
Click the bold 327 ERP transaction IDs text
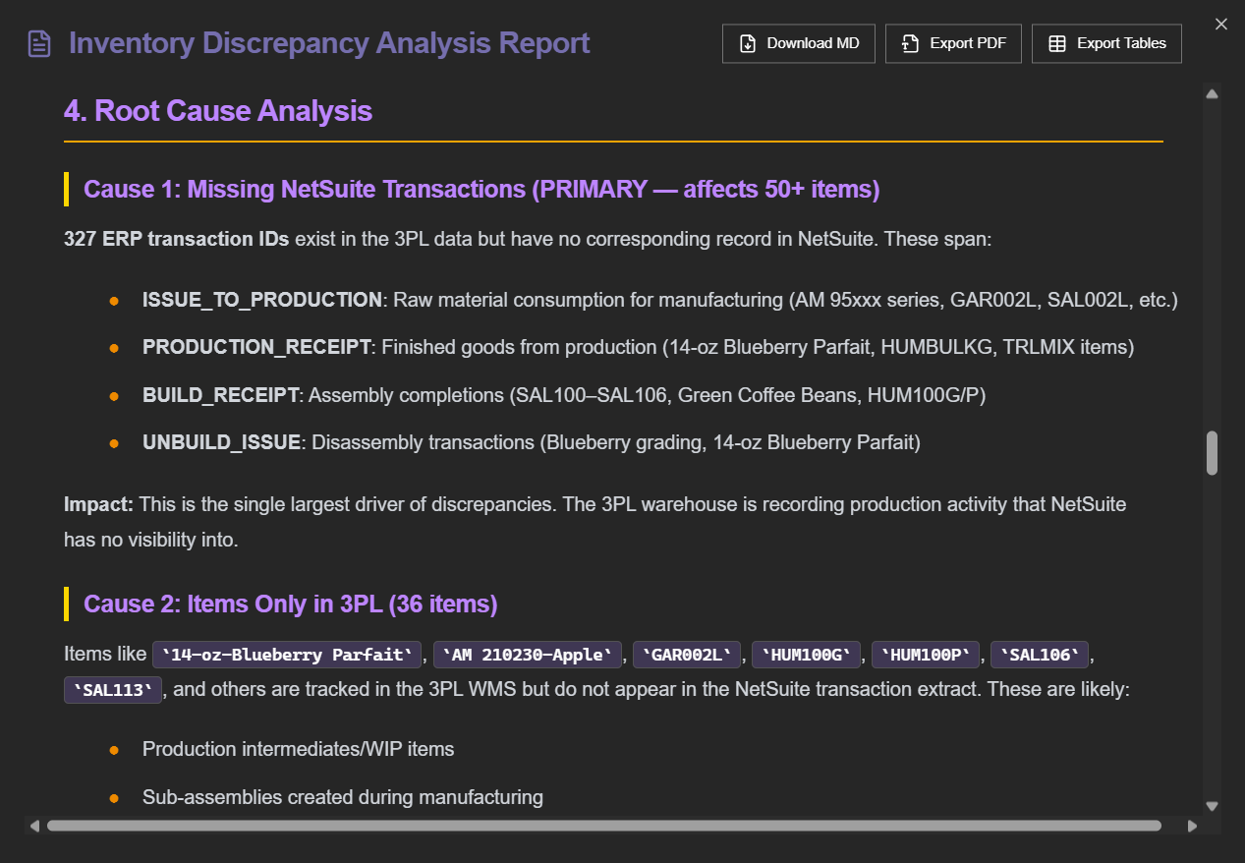177,240
